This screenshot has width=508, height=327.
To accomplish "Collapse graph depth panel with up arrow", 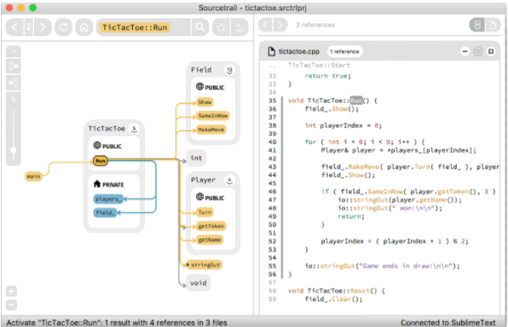I will [14, 51].
